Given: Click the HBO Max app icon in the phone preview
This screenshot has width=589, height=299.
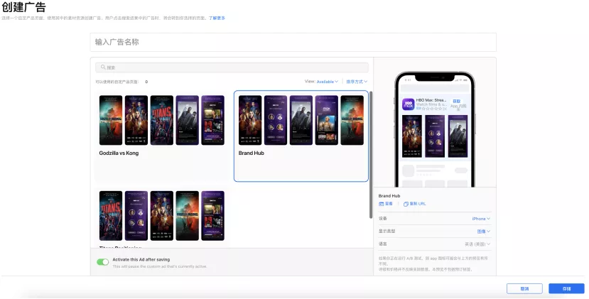Looking at the screenshot, I should point(408,104).
